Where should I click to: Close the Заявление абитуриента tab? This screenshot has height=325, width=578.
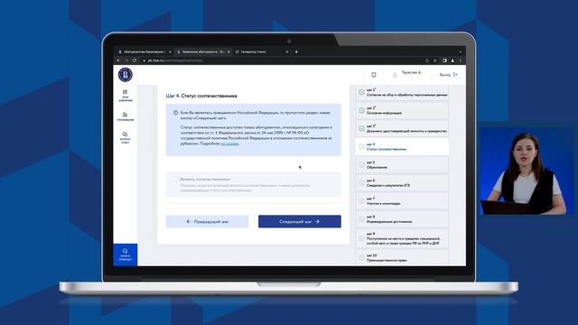tap(228, 52)
